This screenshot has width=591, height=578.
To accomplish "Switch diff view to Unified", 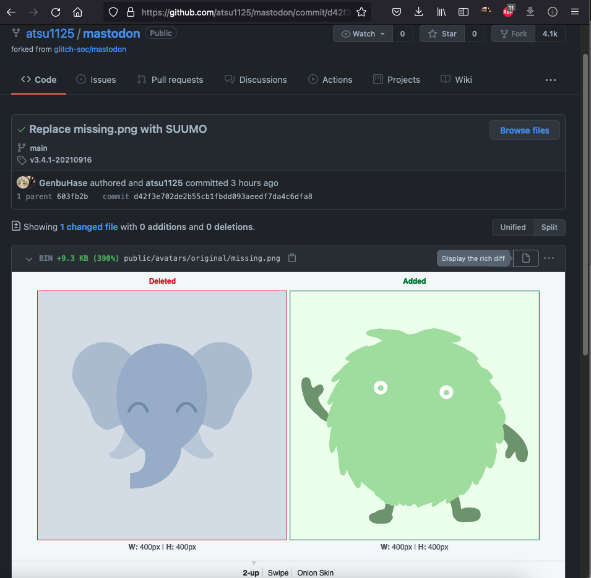I will point(512,227).
